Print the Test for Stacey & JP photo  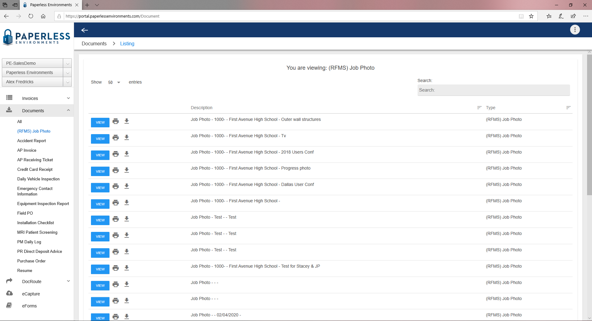116,268
